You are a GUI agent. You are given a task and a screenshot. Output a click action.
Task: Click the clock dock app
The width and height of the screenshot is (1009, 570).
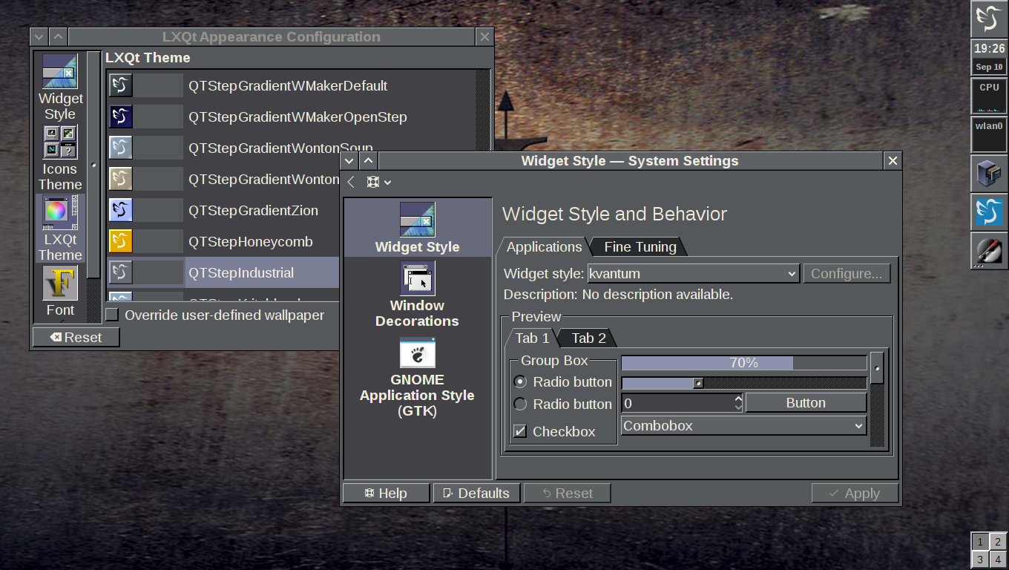pyautogui.click(x=989, y=57)
